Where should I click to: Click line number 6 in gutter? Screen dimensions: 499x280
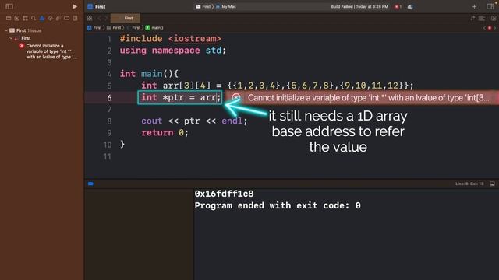click(x=109, y=98)
